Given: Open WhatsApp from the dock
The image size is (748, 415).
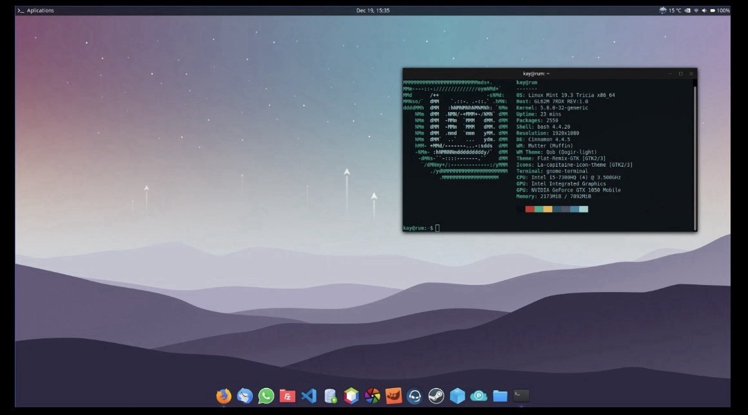Looking at the screenshot, I should click(x=266, y=396).
